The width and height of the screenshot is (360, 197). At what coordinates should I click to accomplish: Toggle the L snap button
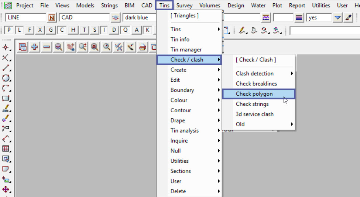pos(19,30)
